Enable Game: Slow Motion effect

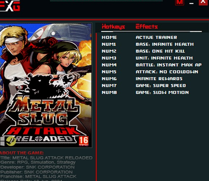click(x=162, y=93)
